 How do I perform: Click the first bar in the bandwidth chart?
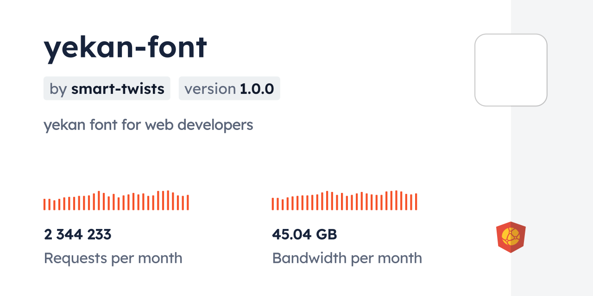(x=273, y=204)
